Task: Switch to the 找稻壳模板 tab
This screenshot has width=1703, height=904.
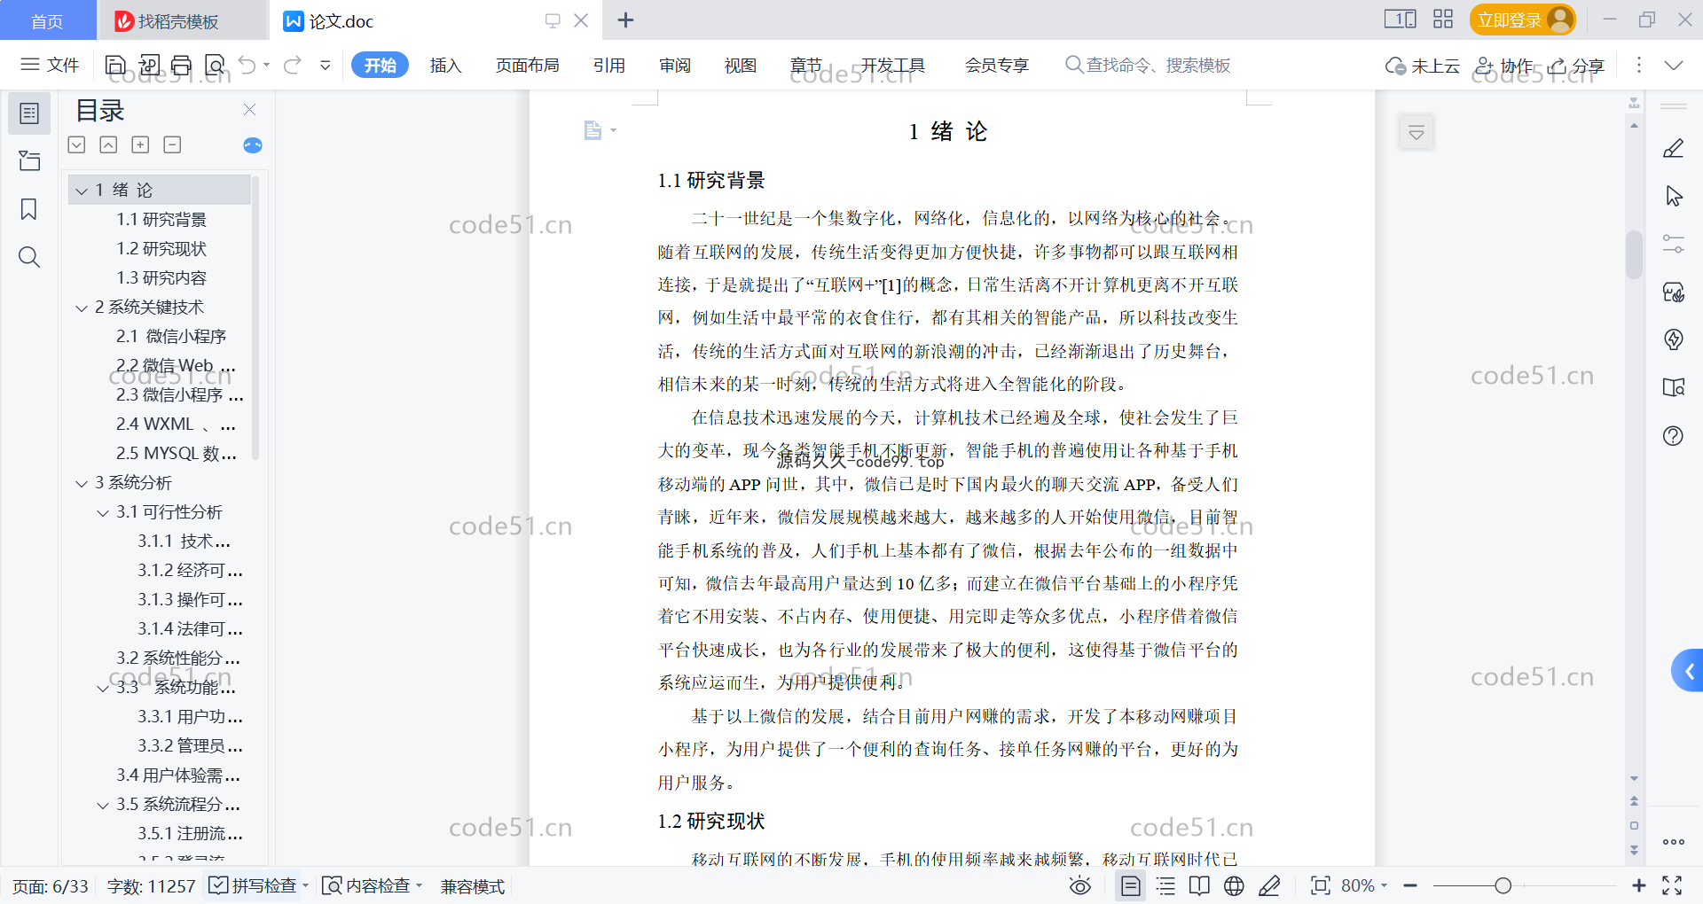Action: (x=183, y=20)
